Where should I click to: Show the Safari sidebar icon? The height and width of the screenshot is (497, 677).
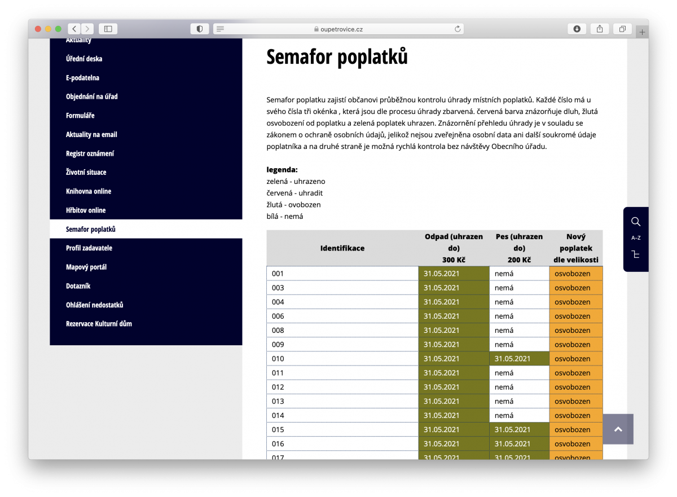point(107,28)
